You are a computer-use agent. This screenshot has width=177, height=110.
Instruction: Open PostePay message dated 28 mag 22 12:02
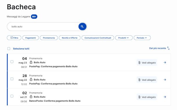click(53, 84)
